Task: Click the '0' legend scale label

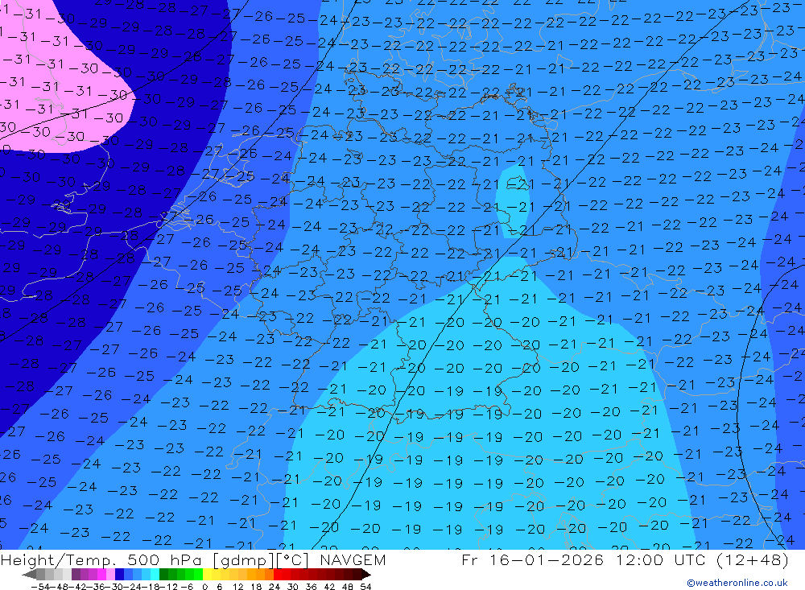Action: point(204,587)
